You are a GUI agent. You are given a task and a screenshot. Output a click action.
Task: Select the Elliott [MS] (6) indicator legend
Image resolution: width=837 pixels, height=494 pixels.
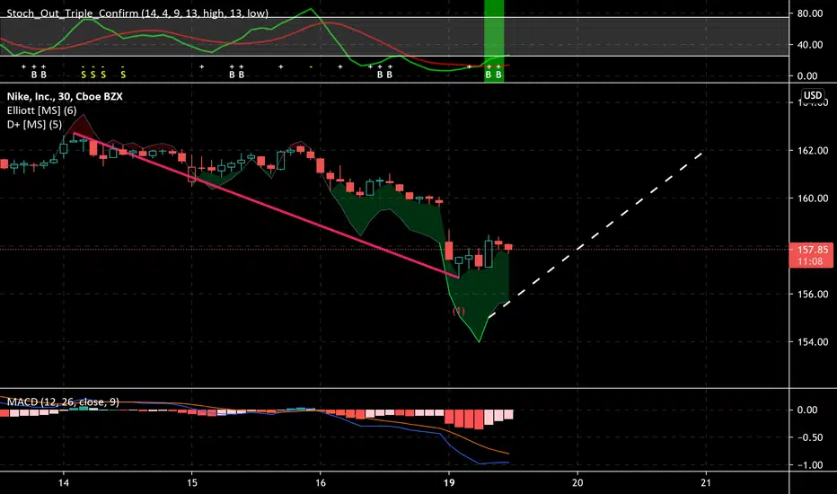click(x=41, y=110)
